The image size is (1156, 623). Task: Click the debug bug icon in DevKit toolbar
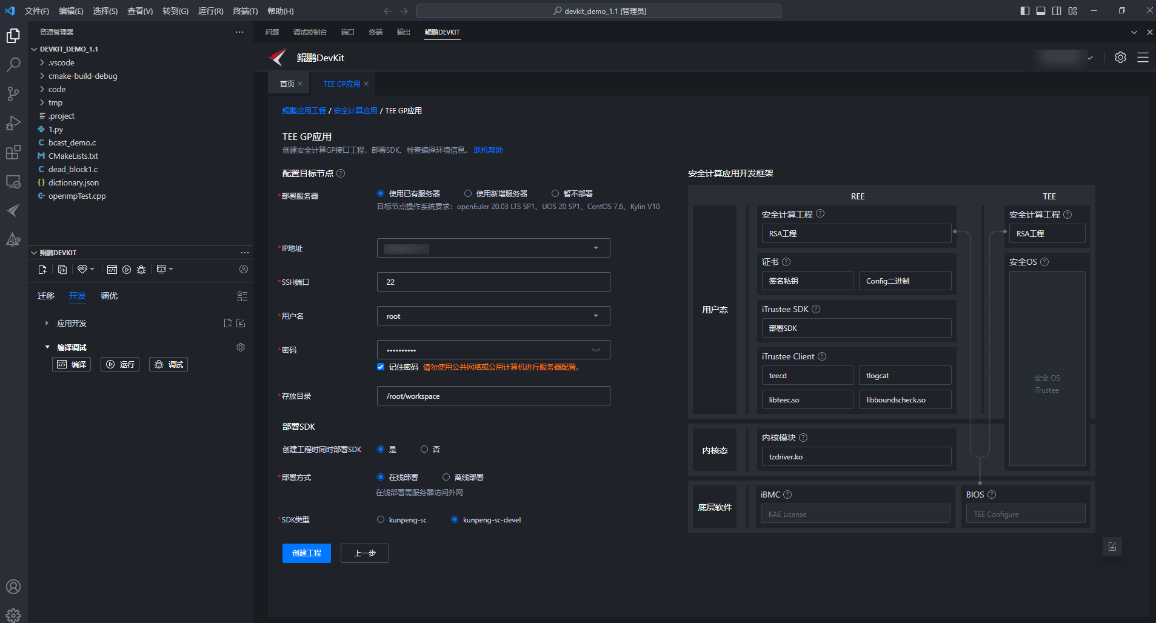141,270
